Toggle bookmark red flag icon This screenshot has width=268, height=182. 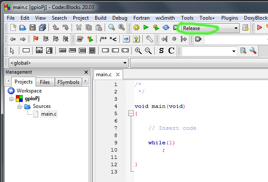[36, 39]
